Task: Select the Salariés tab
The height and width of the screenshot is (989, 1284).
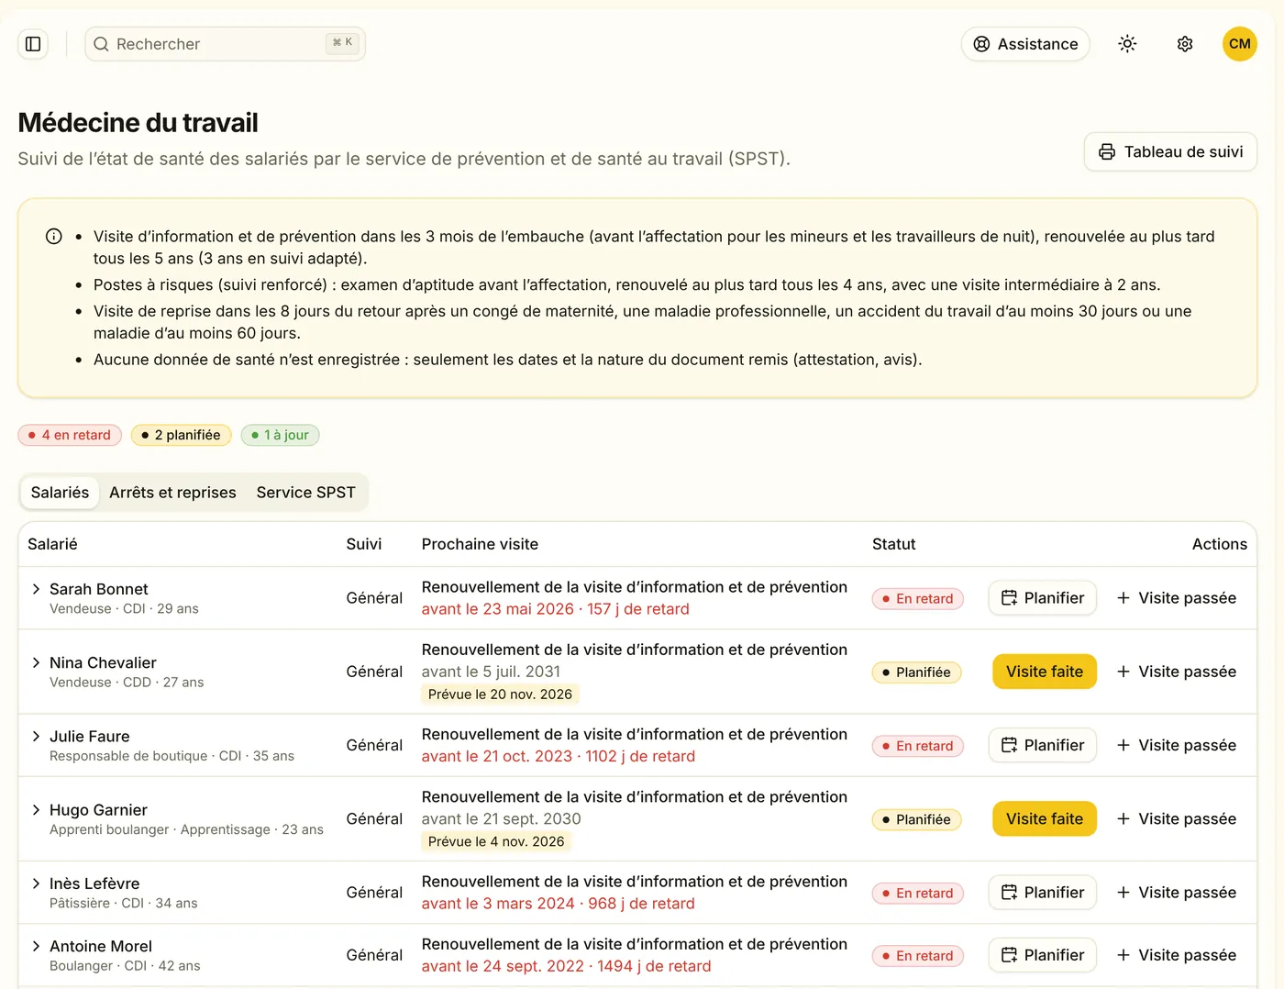Action: (60, 493)
